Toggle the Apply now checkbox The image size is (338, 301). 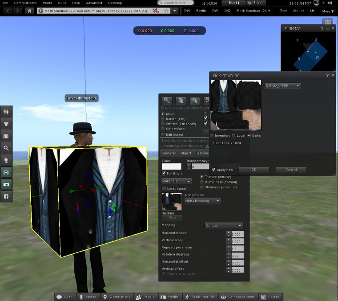pyautogui.click(x=214, y=170)
